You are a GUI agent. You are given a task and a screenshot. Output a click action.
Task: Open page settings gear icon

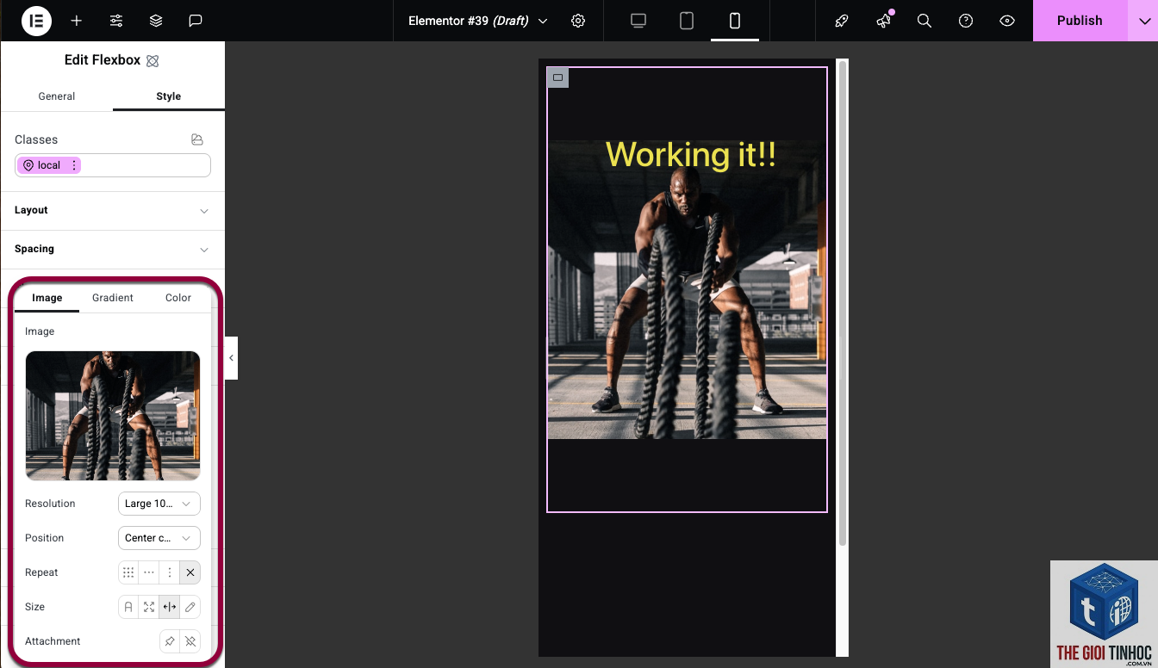(578, 21)
